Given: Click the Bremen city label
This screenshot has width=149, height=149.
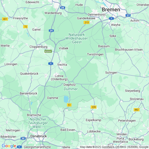Looking at the screenshot, I should point(111,9).
